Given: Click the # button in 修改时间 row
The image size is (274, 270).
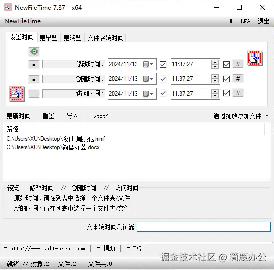Looking at the screenshot, I should (238, 64).
